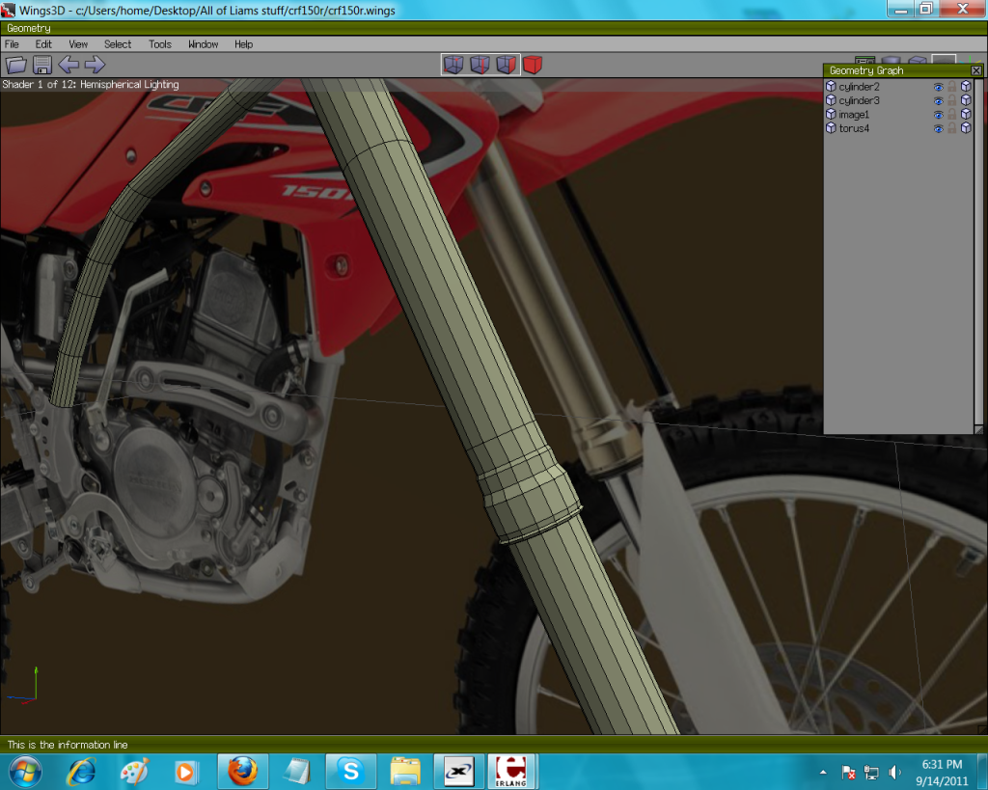Hide cylinder3 using its eye icon
This screenshot has width=988, height=790.
[x=938, y=100]
